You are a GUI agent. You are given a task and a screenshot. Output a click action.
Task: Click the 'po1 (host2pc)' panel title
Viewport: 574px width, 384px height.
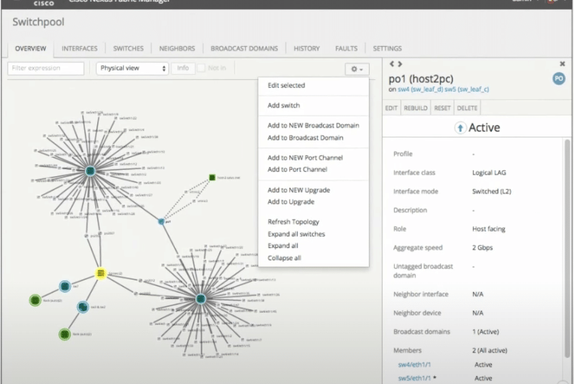pos(421,79)
